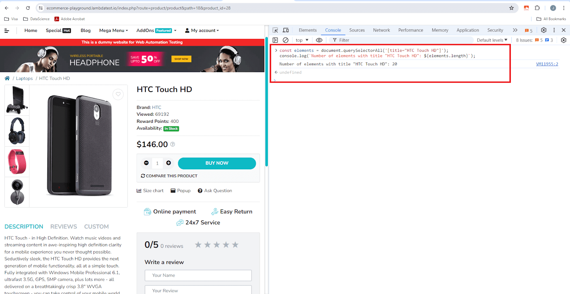Open the Performance tab

(x=411, y=30)
